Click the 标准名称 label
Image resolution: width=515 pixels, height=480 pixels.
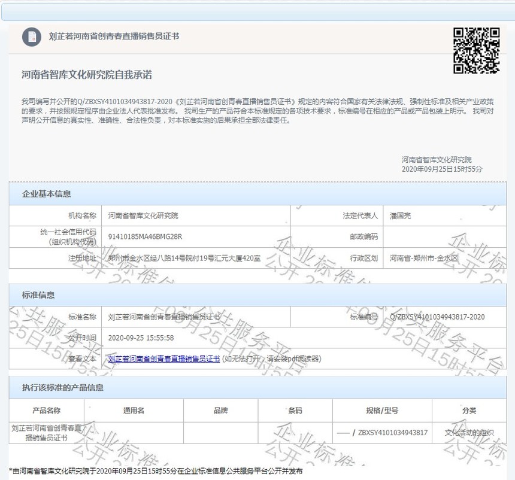82,317
